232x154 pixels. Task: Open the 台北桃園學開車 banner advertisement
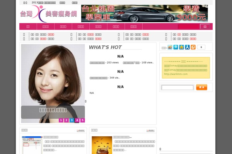tap(144, 13)
